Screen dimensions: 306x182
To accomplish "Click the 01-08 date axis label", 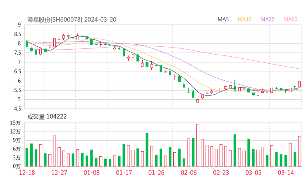I will pyautogui.click(x=91, y=172).
